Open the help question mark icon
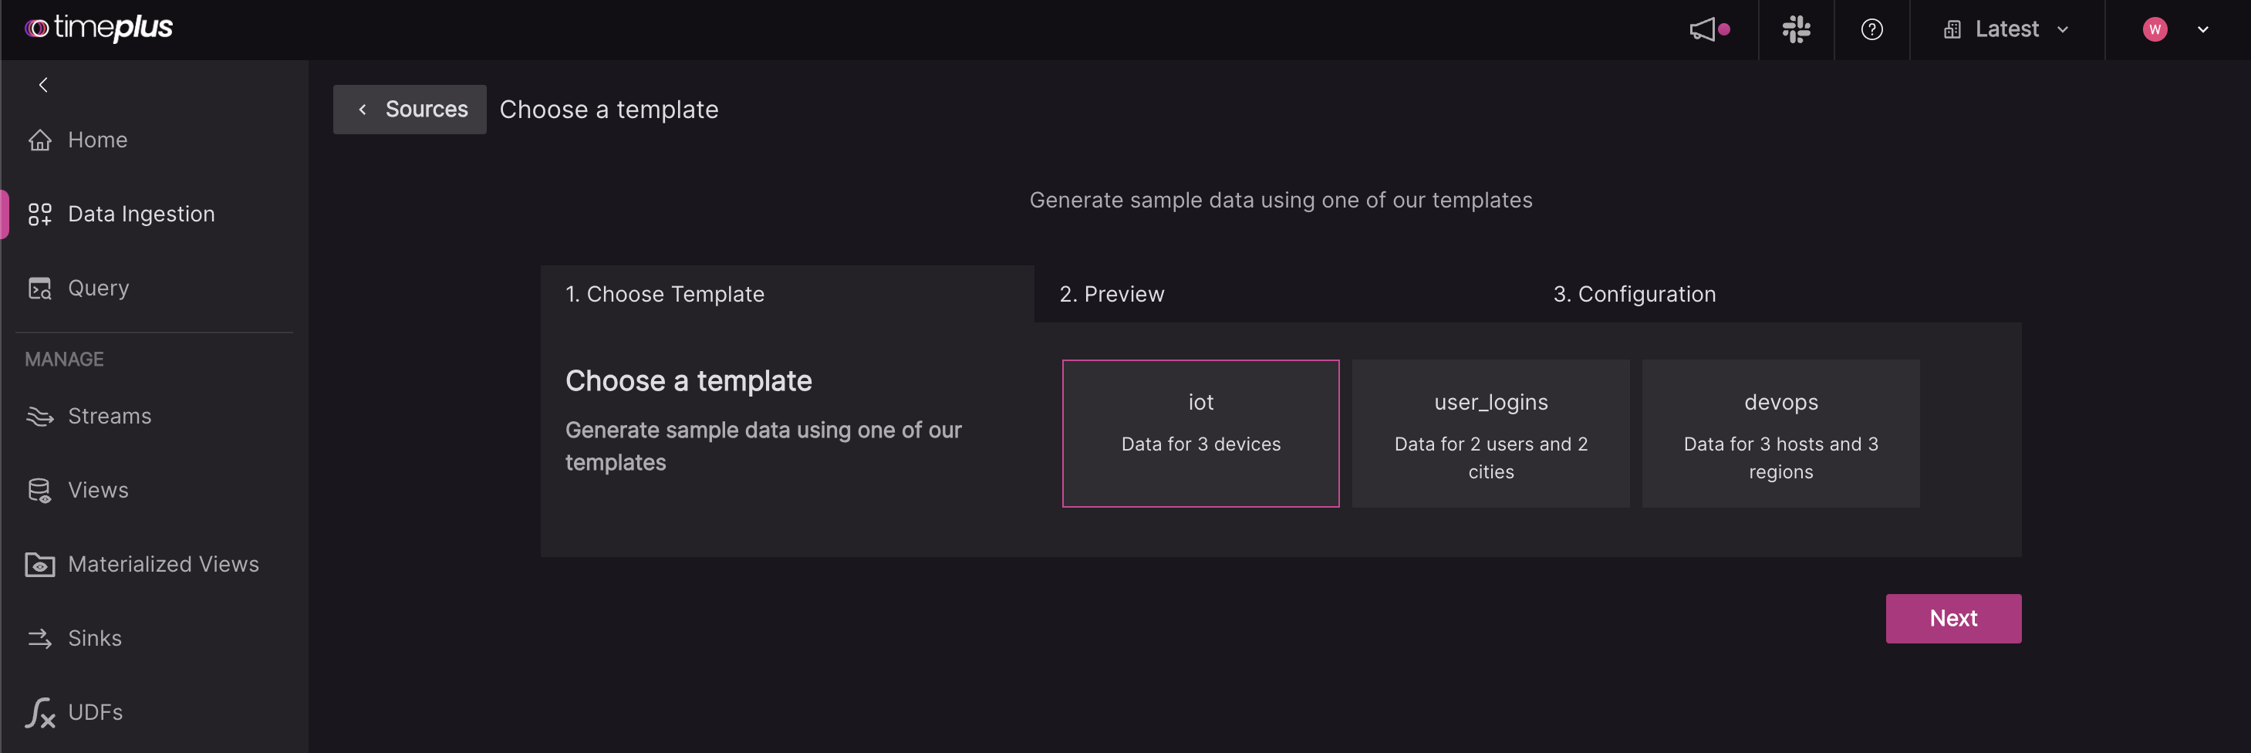The height and width of the screenshot is (753, 2251). pyautogui.click(x=1871, y=29)
